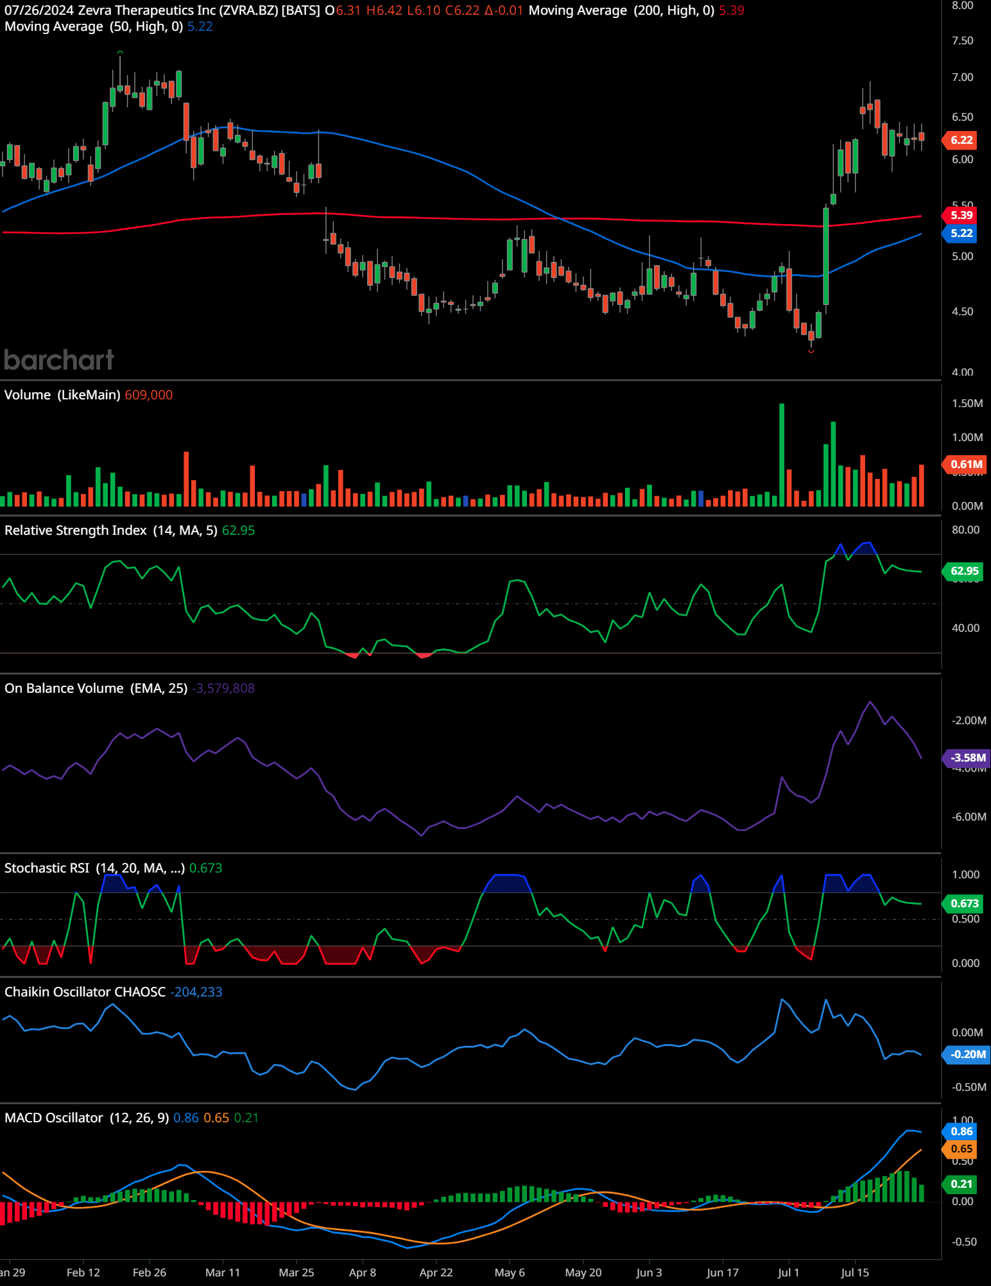Click the -6.00M OBV axis label
991x1286 pixels.
click(969, 817)
